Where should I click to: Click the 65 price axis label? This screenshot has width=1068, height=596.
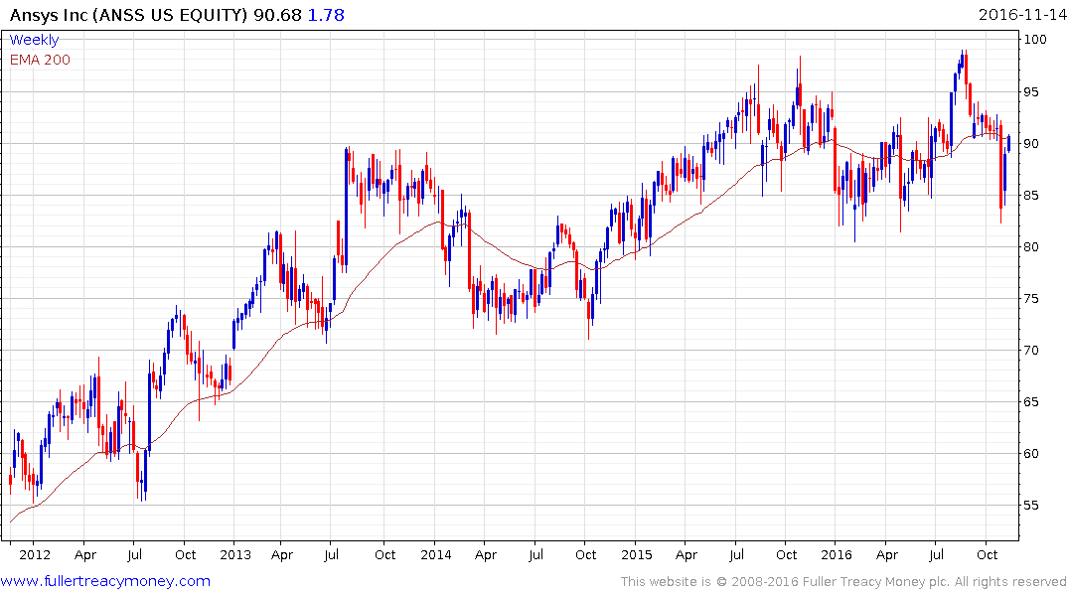point(1031,402)
